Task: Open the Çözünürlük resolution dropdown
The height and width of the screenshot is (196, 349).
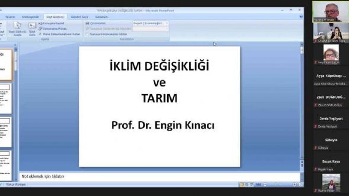Action: (x=151, y=23)
